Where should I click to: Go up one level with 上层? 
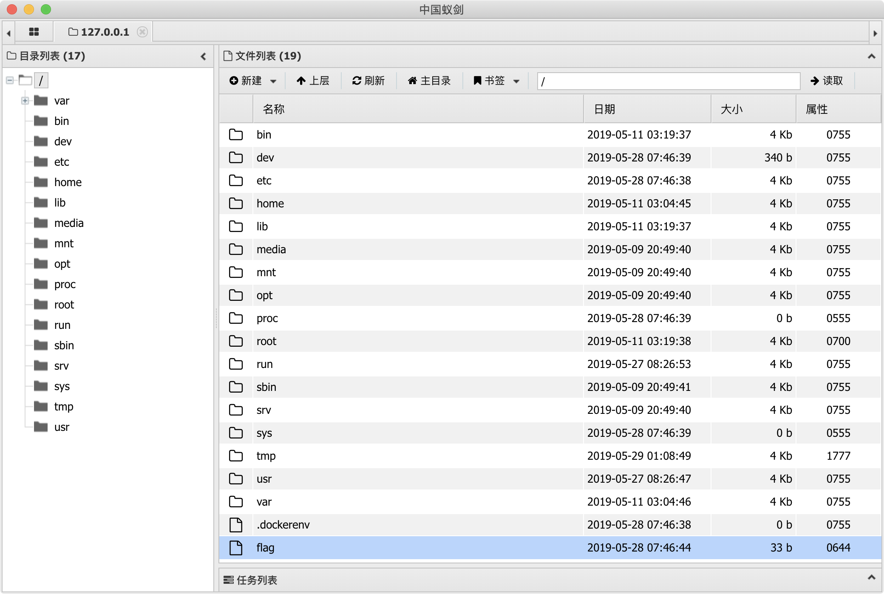pyautogui.click(x=313, y=81)
